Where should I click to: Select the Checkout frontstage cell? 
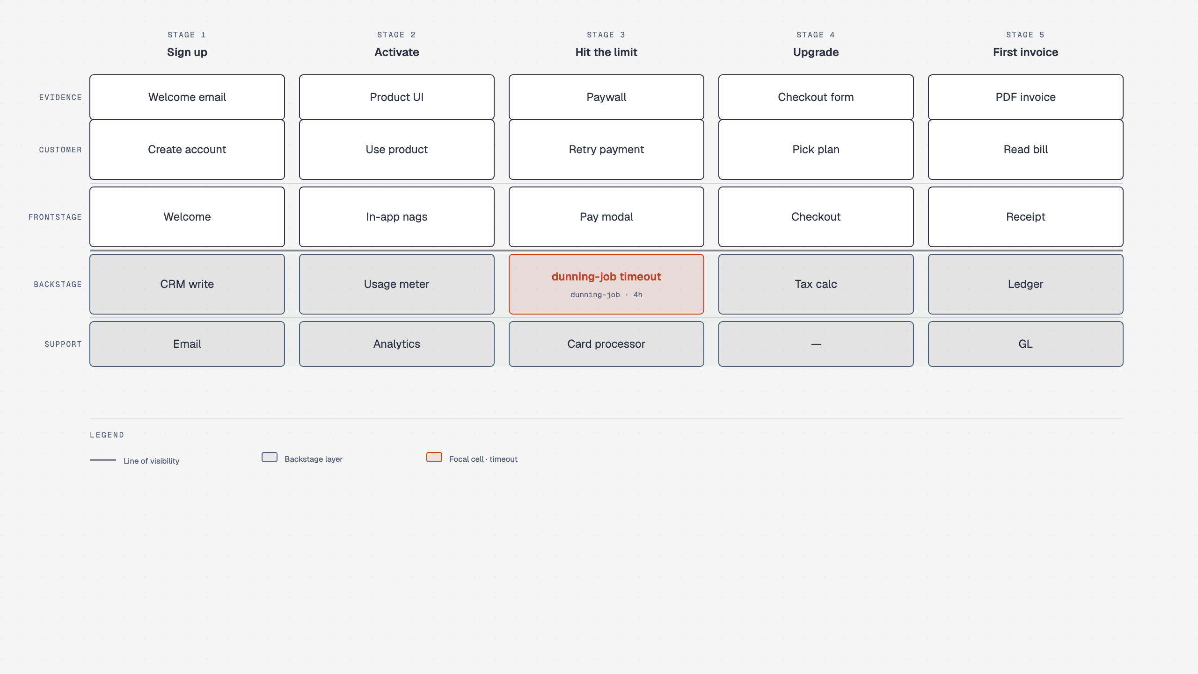tap(816, 217)
